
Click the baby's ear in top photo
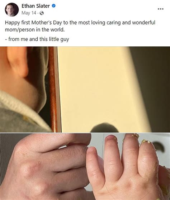[17, 61]
